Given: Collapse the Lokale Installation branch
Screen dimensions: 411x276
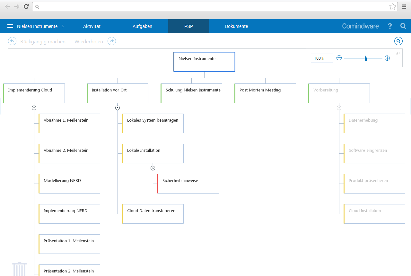Looking at the screenshot, I should tap(153, 168).
